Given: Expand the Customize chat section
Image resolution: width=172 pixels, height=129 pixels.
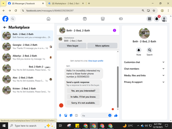Looking at the screenshot, I should click(x=144, y=62).
